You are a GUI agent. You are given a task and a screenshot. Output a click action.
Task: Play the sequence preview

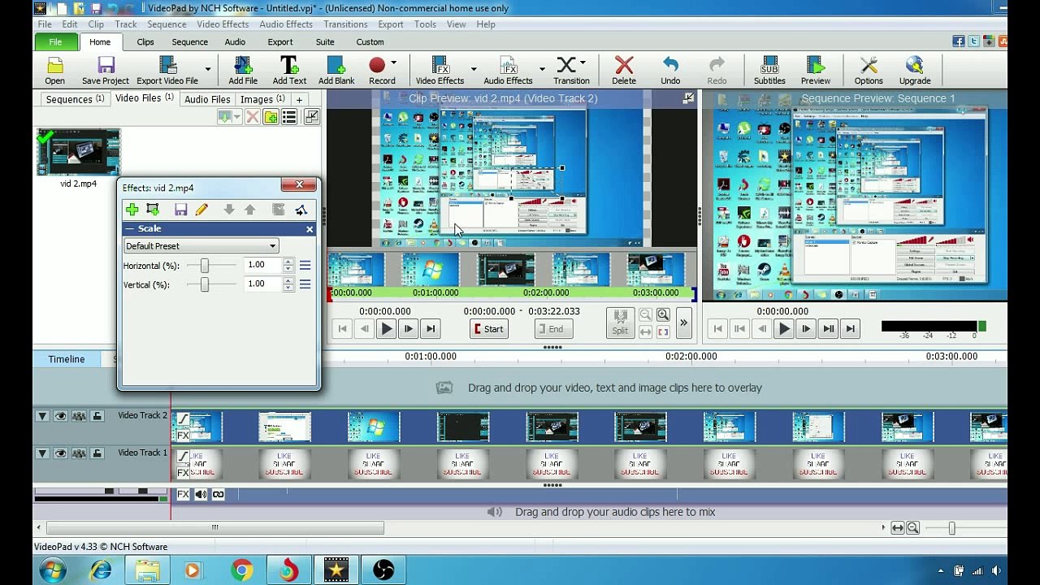784,329
